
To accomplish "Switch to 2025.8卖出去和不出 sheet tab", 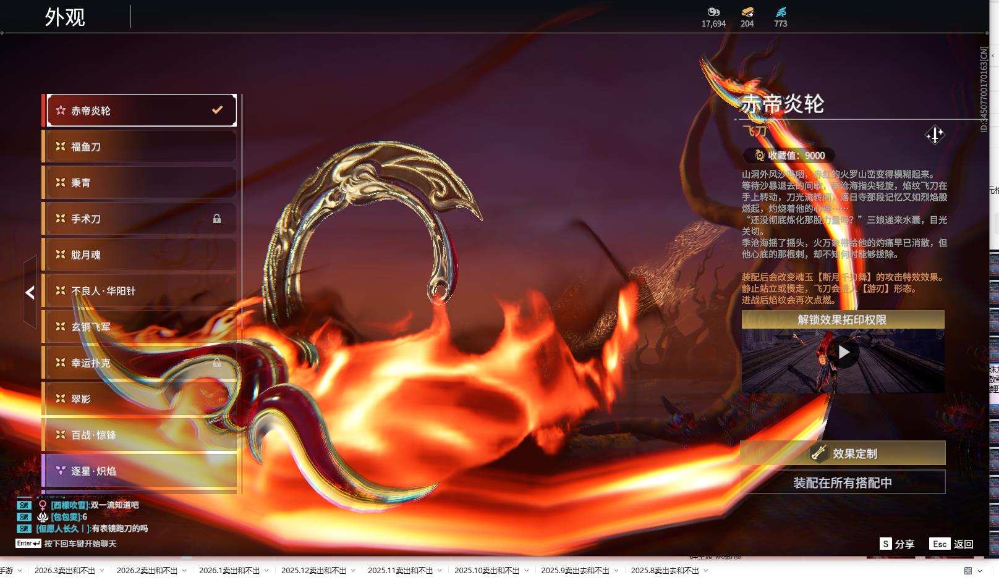I will point(665,571).
